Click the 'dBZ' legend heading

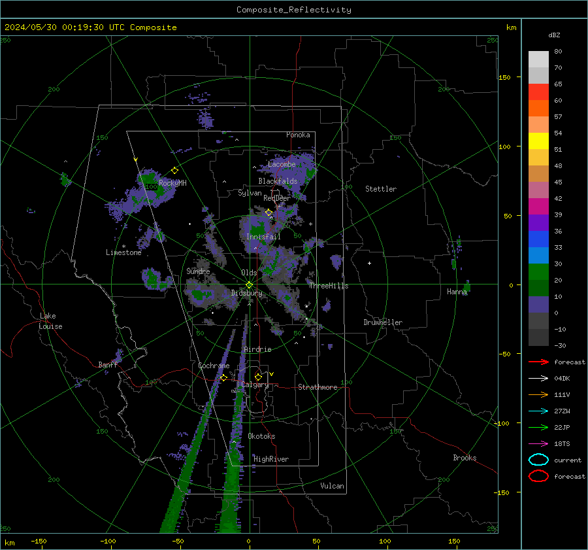point(554,35)
